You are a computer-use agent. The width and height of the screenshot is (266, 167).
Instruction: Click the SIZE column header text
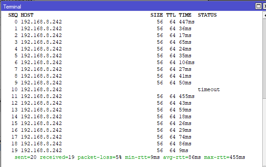point(157,15)
